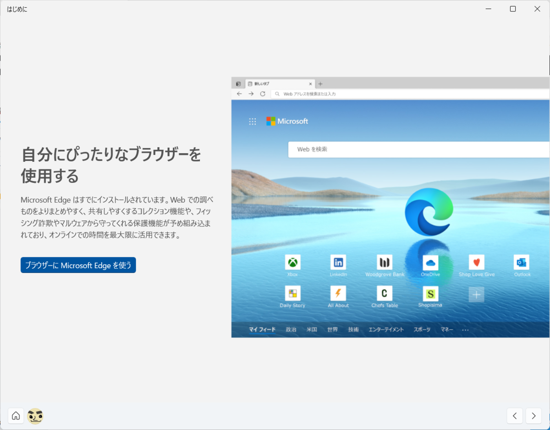
Task: Click the preview browser forward arrow
Action: (251, 94)
